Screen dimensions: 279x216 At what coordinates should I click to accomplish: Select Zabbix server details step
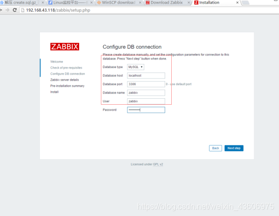click(x=64, y=80)
